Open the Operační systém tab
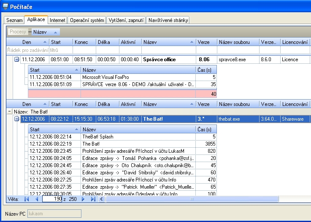The width and height of the screenshot is (311, 222). pyautogui.click(x=87, y=20)
